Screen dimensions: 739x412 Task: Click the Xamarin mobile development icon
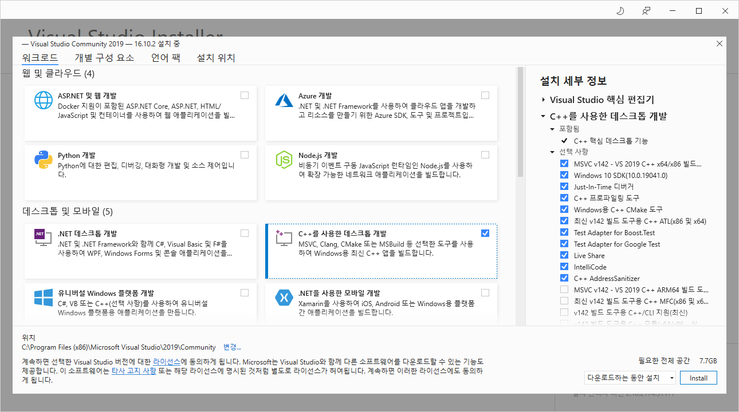[x=284, y=298]
